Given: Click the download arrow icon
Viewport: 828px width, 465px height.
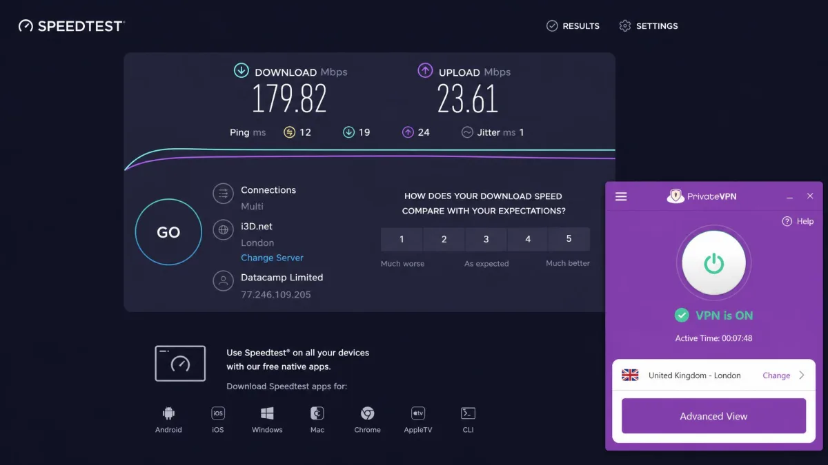Looking at the screenshot, I should pos(241,70).
